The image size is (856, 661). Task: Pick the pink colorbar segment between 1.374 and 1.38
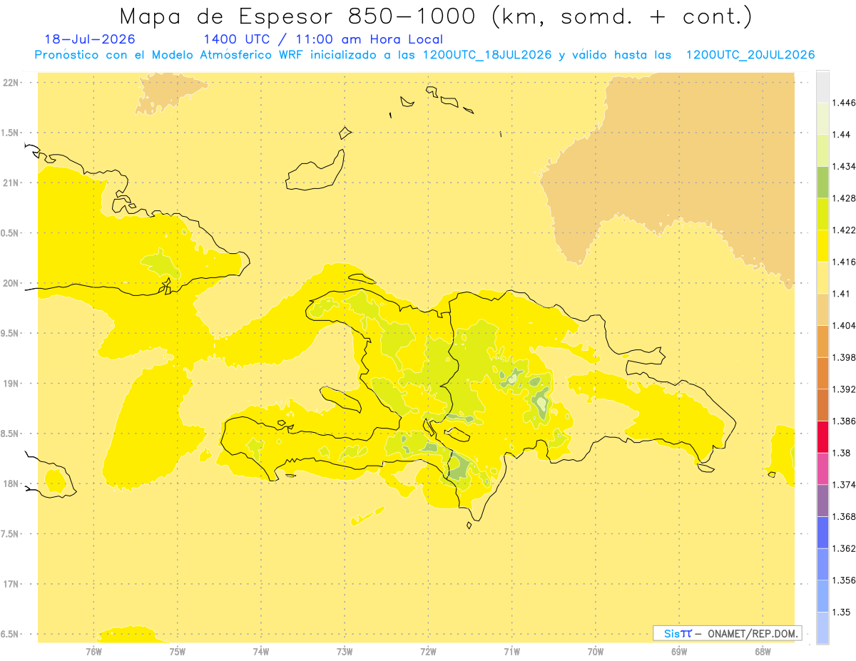[x=822, y=469]
